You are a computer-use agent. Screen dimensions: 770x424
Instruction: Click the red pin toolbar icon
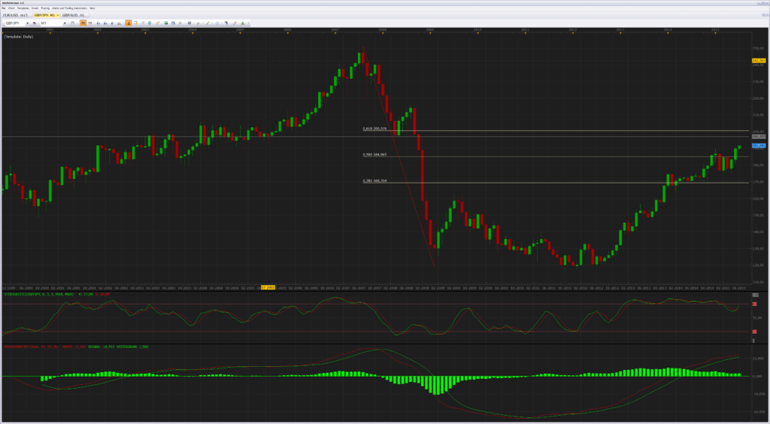(x=235, y=23)
